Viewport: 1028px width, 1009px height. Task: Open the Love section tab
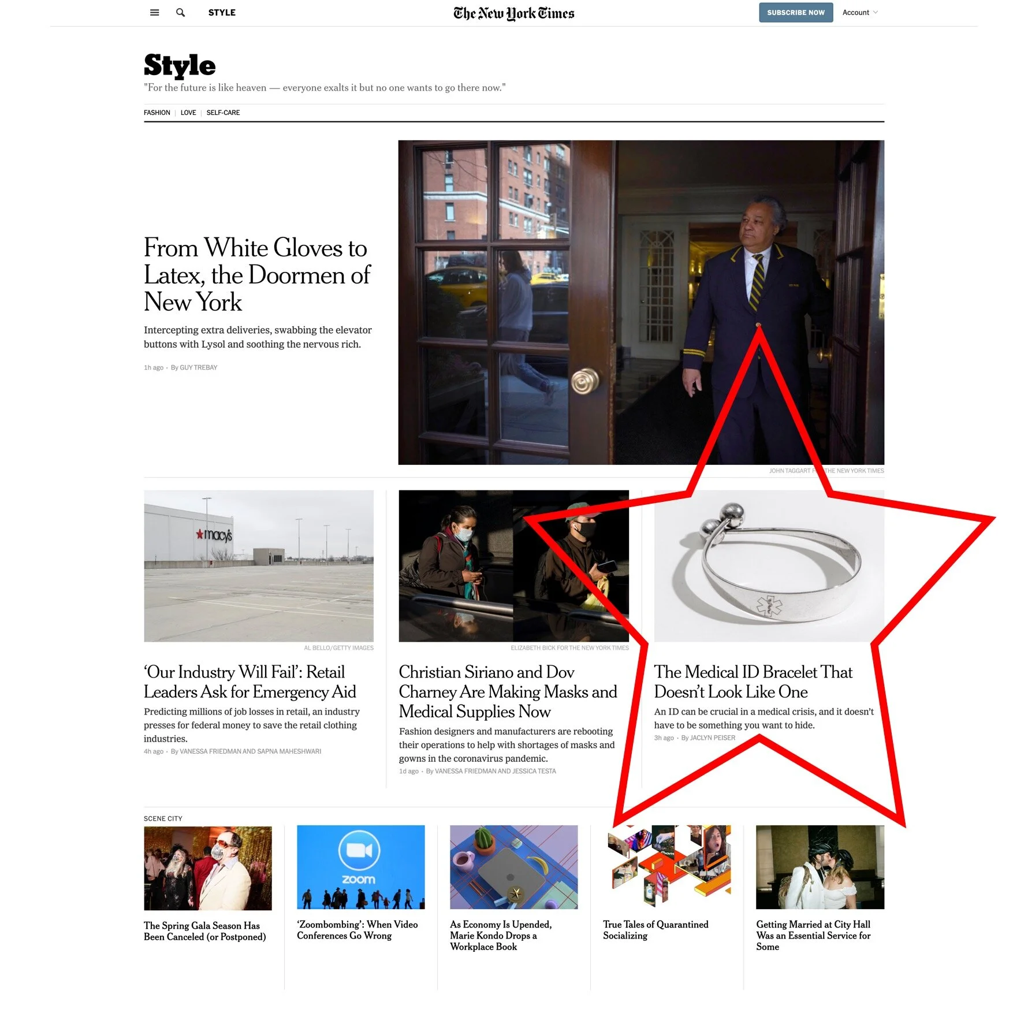point(188,113)
